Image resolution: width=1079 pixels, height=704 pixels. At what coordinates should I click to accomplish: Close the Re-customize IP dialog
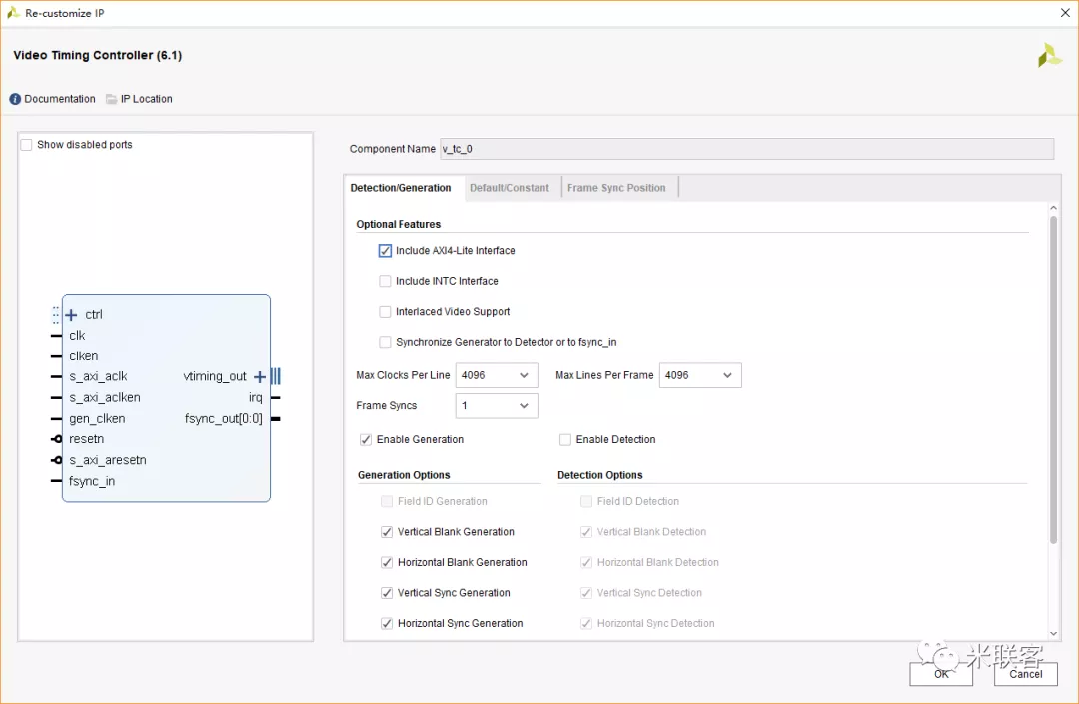click(x=1065, y=13)
